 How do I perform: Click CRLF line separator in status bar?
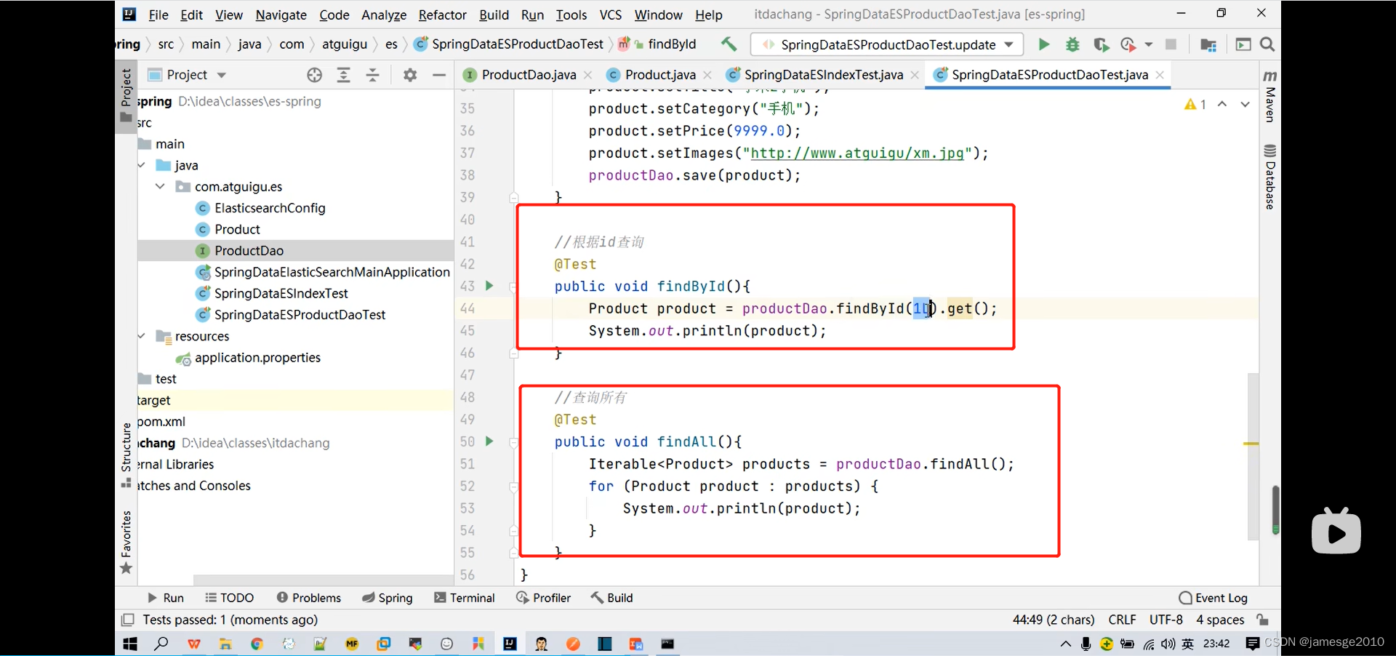pos(1122,620)
